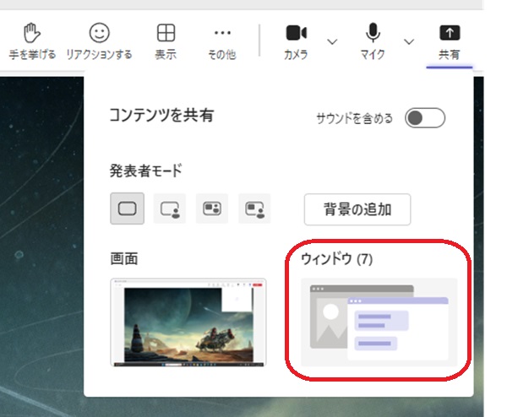Mute with the Microphone (マイク) icon

(372, 34)
